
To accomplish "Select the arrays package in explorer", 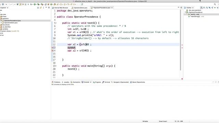I will tap(4, 16).
